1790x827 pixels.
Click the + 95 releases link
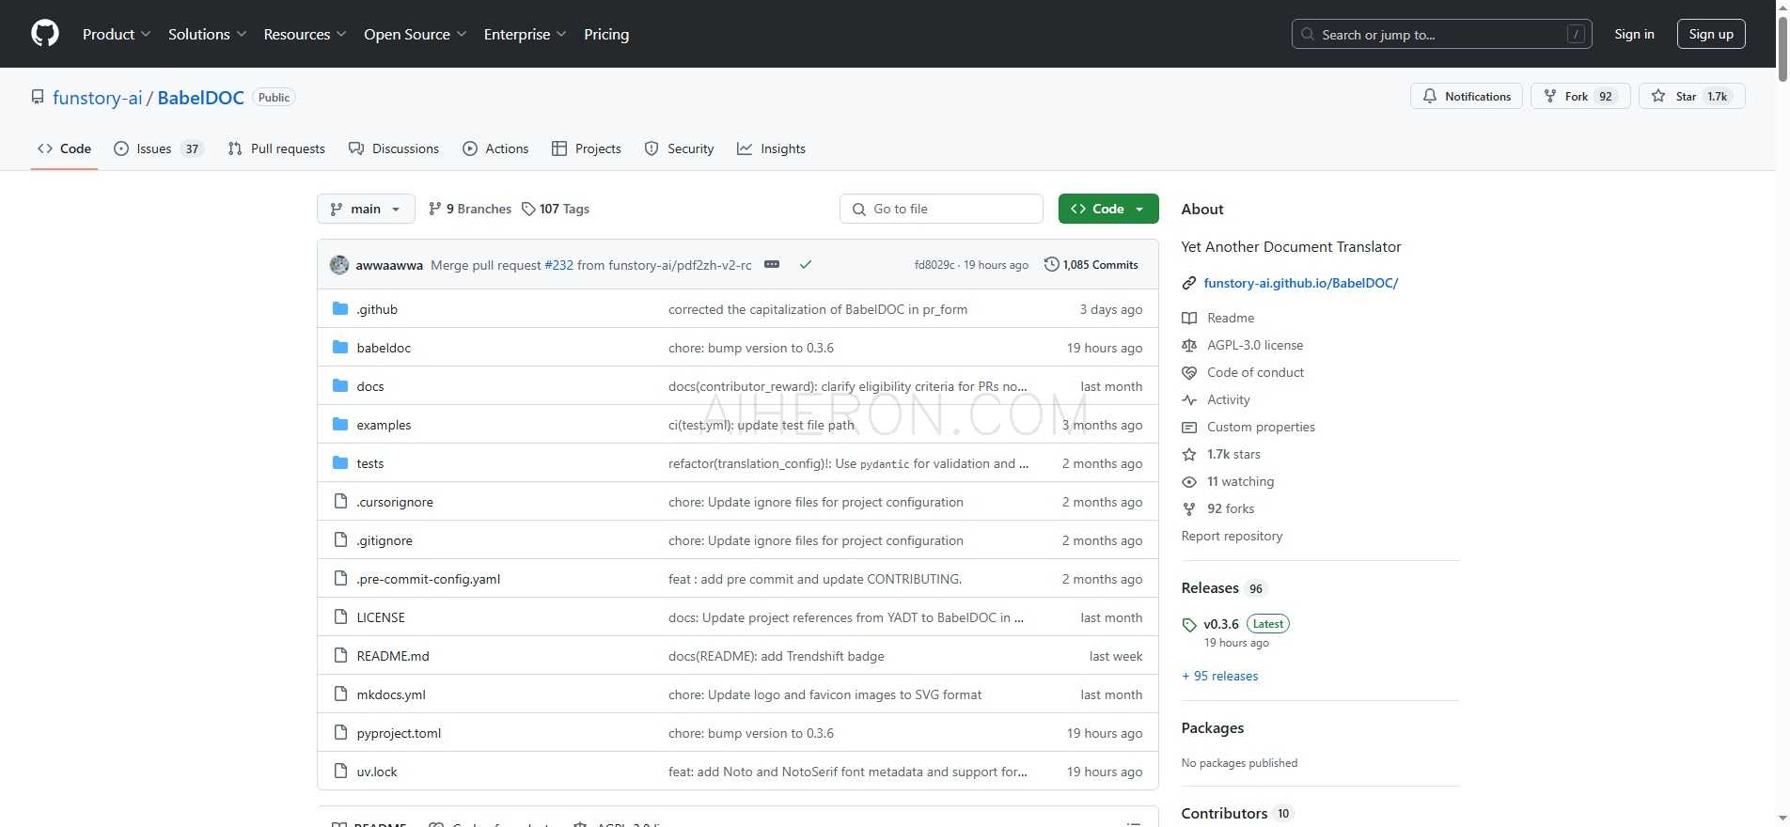(x=1220, y=676)
